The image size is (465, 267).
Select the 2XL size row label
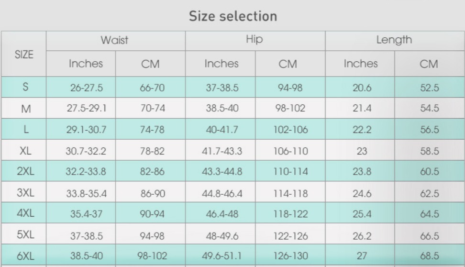tap(25, 171)
